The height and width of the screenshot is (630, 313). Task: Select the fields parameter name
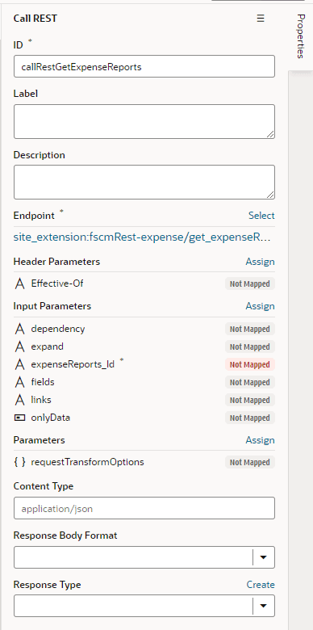43,382
